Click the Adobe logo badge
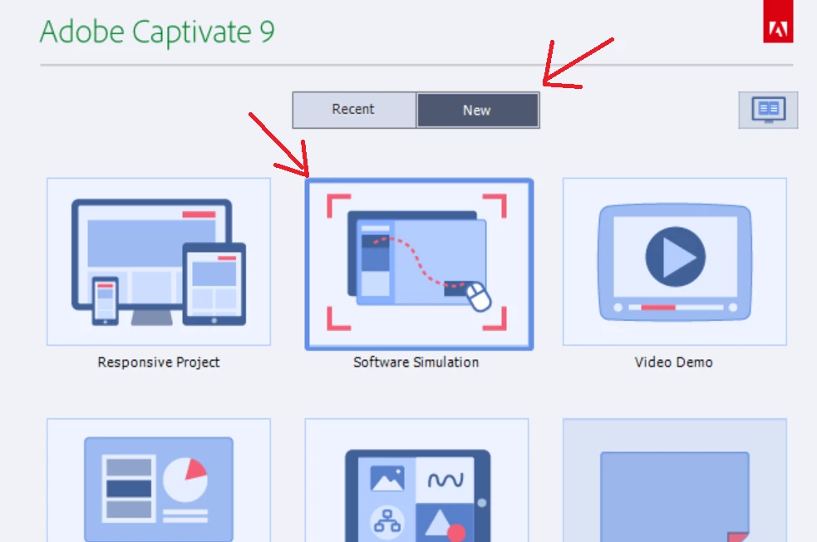817x542 pixels. [x=778, y=22]
